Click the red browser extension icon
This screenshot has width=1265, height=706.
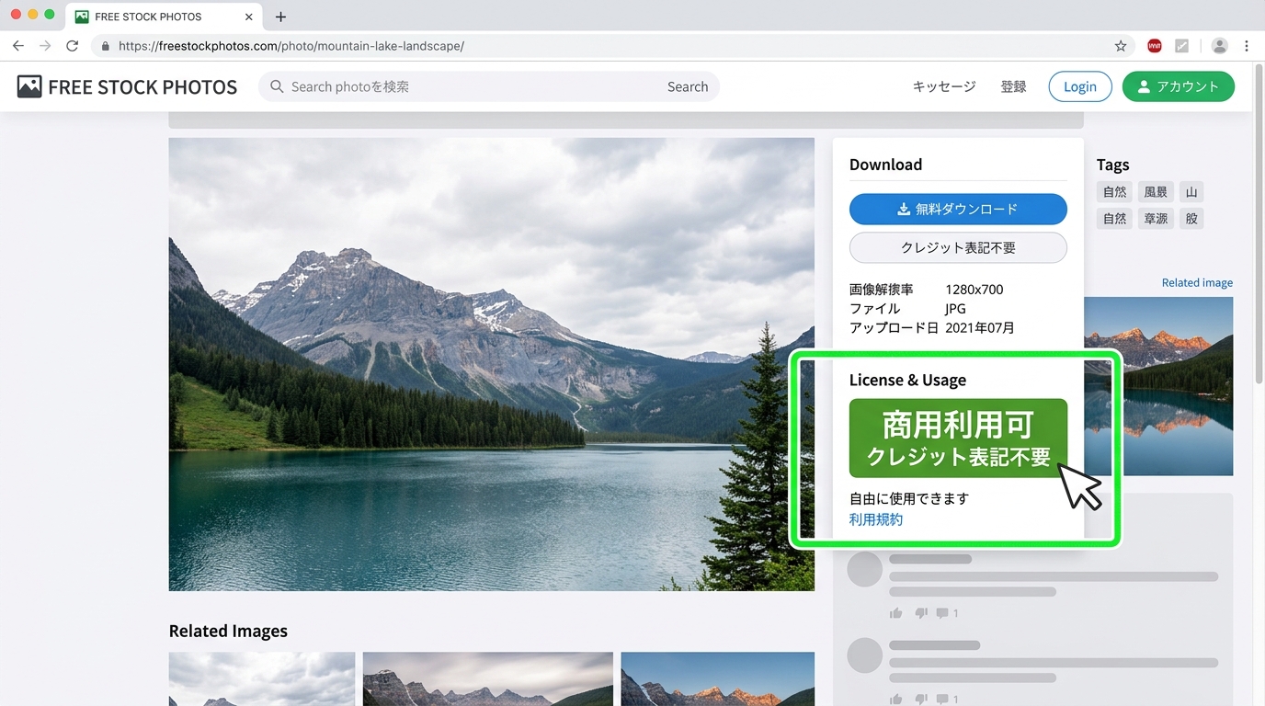[x=1154, y=46]
